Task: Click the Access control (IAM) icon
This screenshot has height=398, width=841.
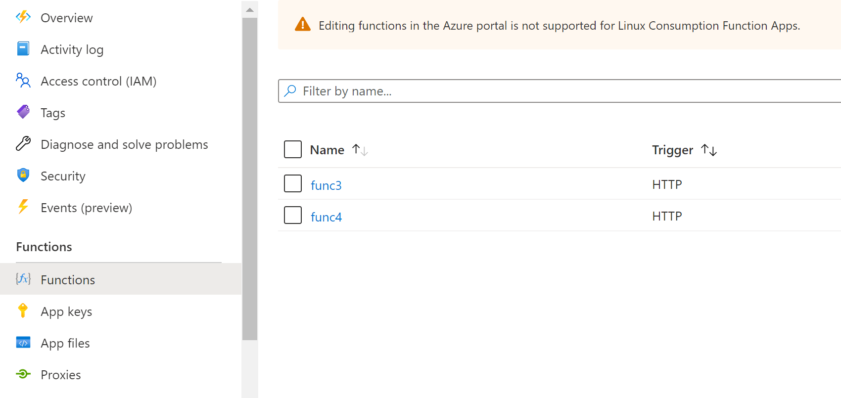Action: tap(23, 81)
